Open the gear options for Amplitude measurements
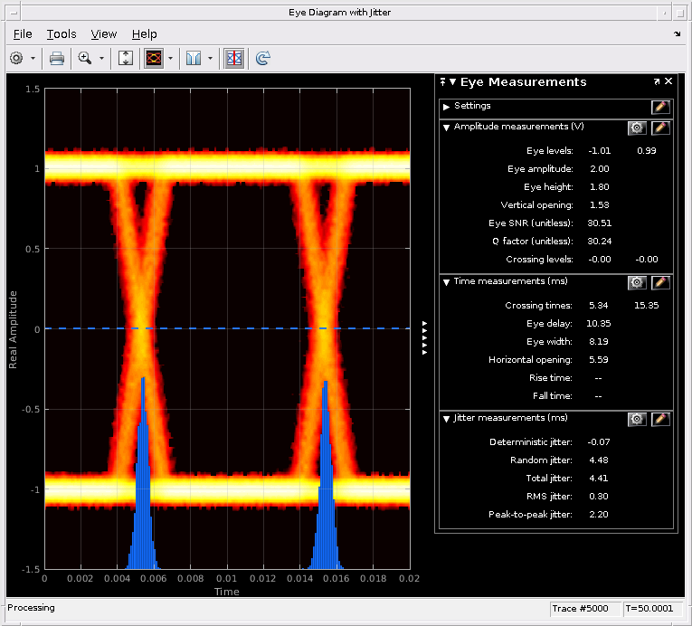The width and height of the screenshot is (692, 626). pyautogui.click(x=637, y=128)
